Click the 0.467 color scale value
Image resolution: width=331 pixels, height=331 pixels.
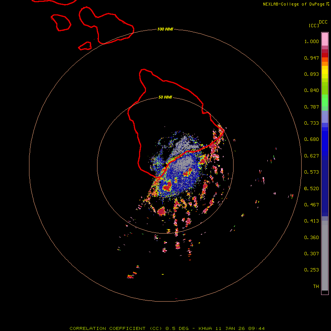pos(312,205)
